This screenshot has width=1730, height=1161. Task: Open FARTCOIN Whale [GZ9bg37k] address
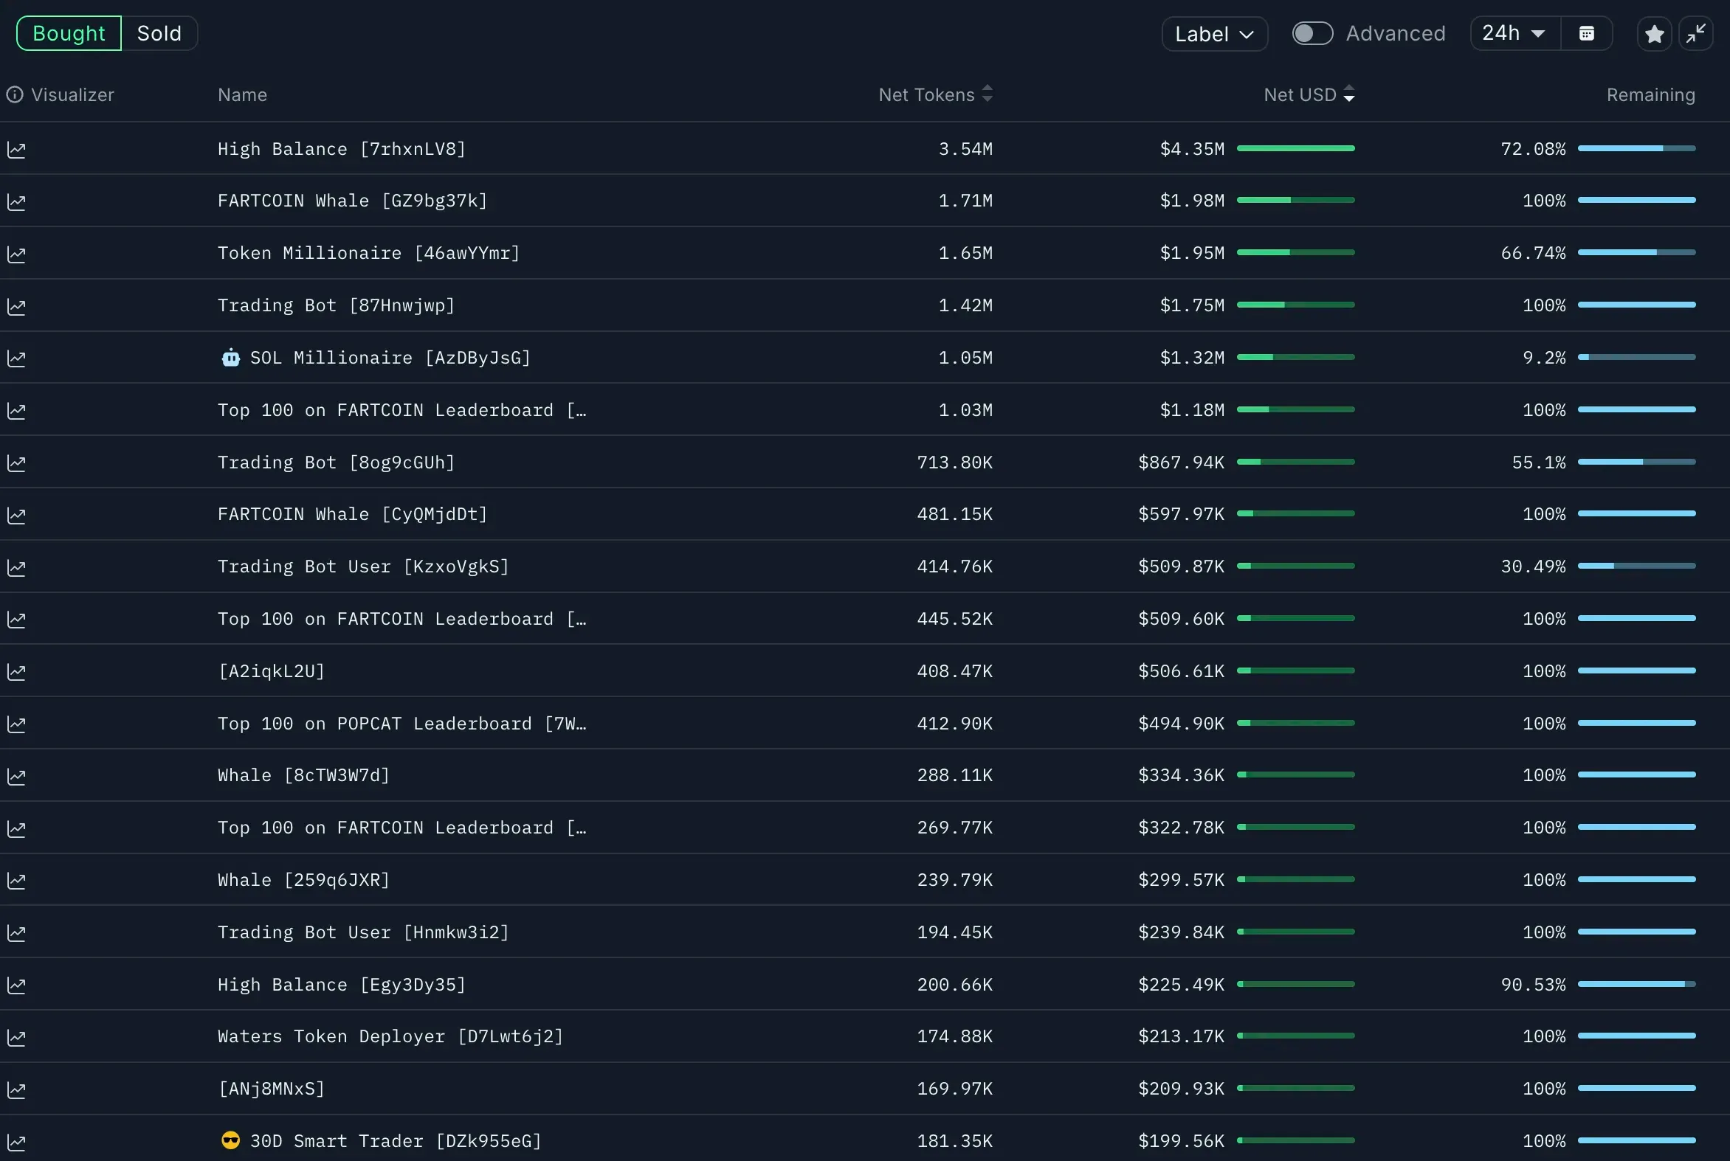point(353,201)
